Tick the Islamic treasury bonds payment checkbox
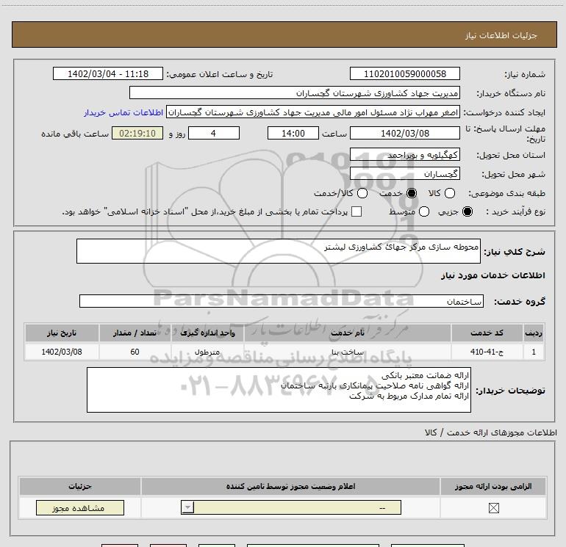 357,211
